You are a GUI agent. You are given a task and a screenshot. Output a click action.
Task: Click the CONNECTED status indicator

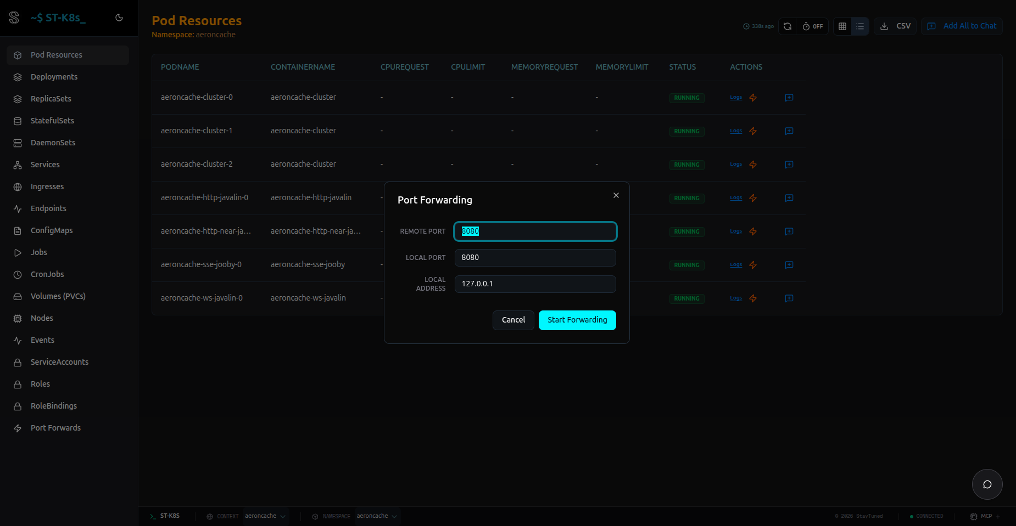[x=926, y=516]
